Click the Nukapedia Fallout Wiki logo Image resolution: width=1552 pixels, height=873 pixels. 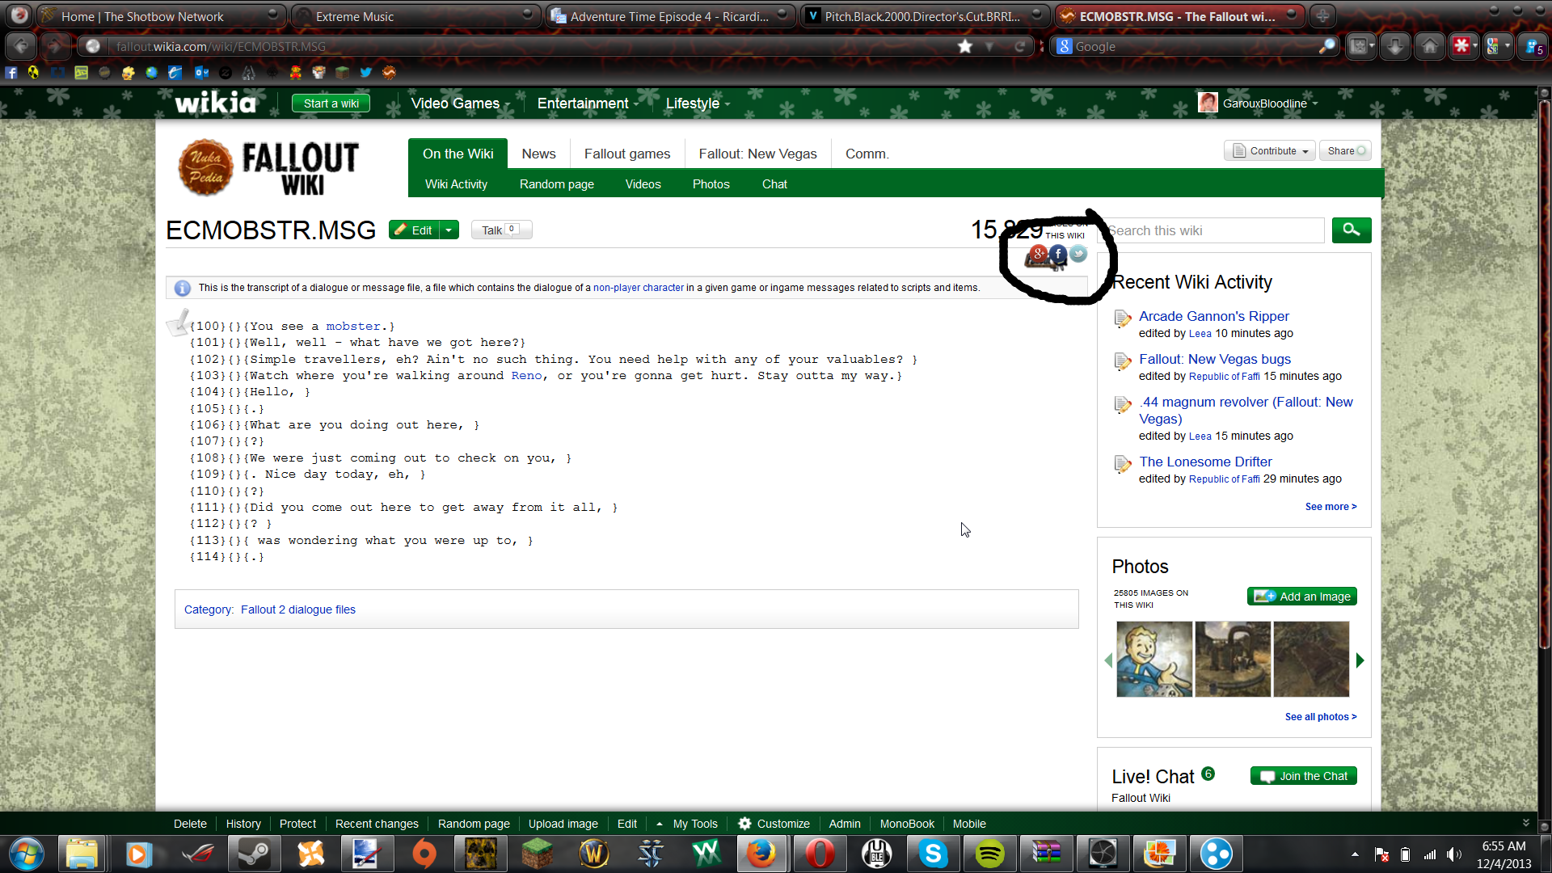(268, 168)
